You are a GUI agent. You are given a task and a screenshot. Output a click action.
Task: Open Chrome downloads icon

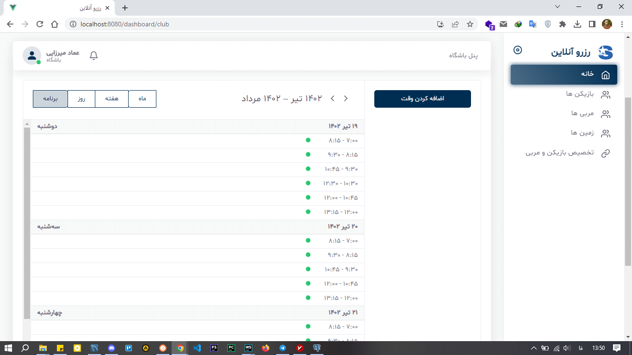coord(577,24)
